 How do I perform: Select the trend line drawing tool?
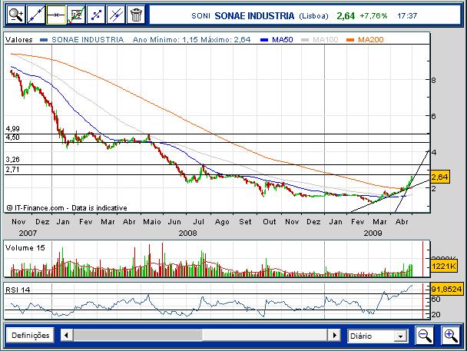point(36,15)
